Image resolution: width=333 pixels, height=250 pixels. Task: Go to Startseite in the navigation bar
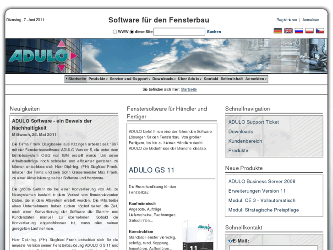point(76,79)
